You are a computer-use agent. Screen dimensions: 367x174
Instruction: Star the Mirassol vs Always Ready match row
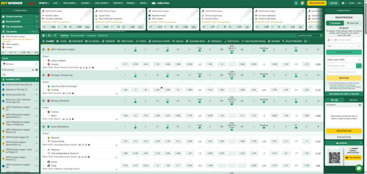[43, 141]
